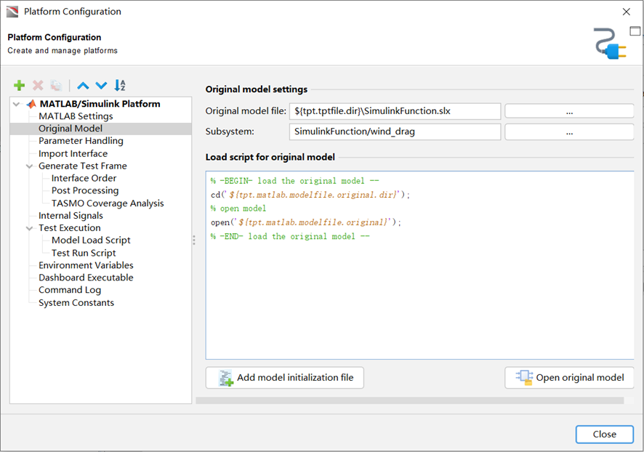
Task: Click the red X delete platform icon
Action: tap(38, 86)
